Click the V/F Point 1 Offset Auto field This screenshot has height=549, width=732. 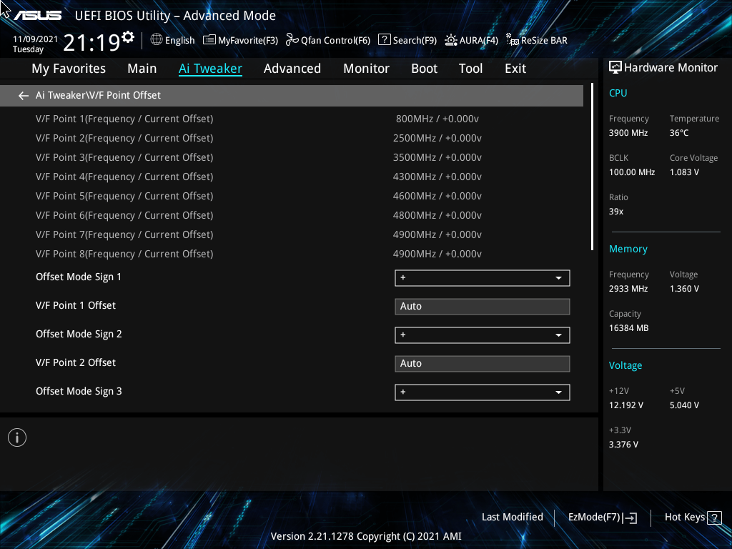point(483,307)
